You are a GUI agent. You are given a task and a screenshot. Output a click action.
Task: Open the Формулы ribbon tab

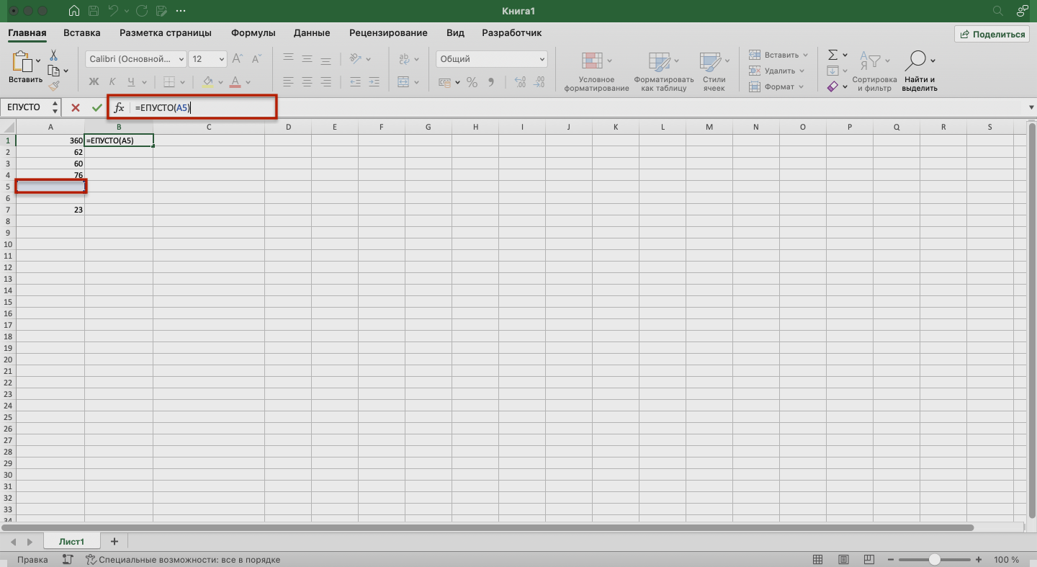pyautogui.click(x=253, y=32)
